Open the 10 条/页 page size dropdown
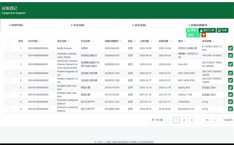This screenshot has width=234, height=145. pyautogui.click(x=228, y=120)
